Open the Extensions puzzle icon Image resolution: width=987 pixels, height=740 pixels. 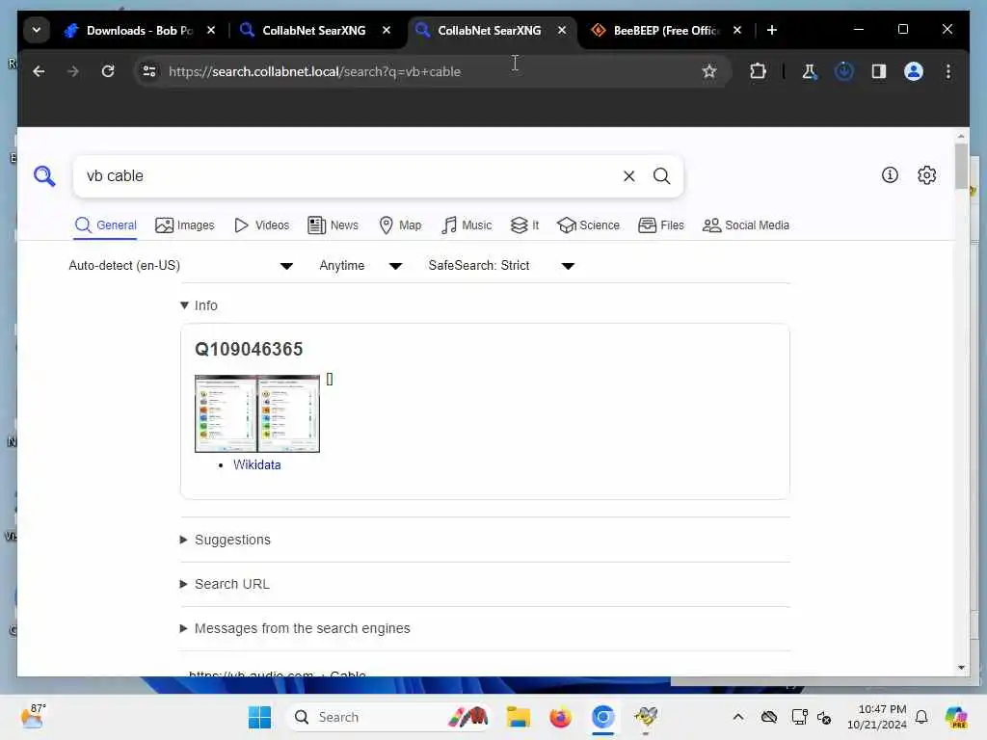pyautogui.click(x=758, y=71)
